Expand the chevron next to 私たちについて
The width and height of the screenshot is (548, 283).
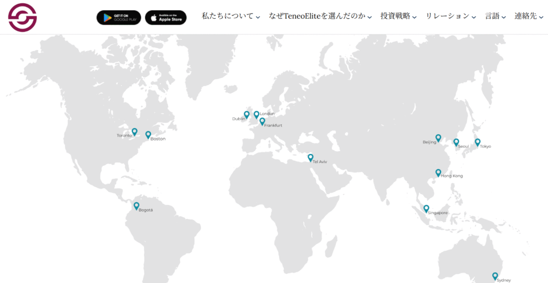258,17
